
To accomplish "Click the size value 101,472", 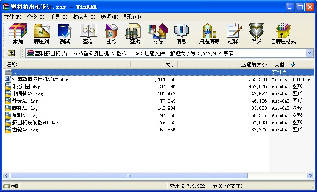I will (x=166, y=94).
